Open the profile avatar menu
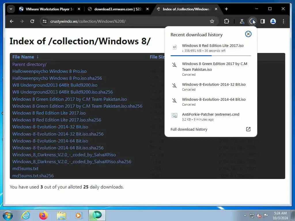Viewport: 295px width, 221px height. (x=273, y=21)
